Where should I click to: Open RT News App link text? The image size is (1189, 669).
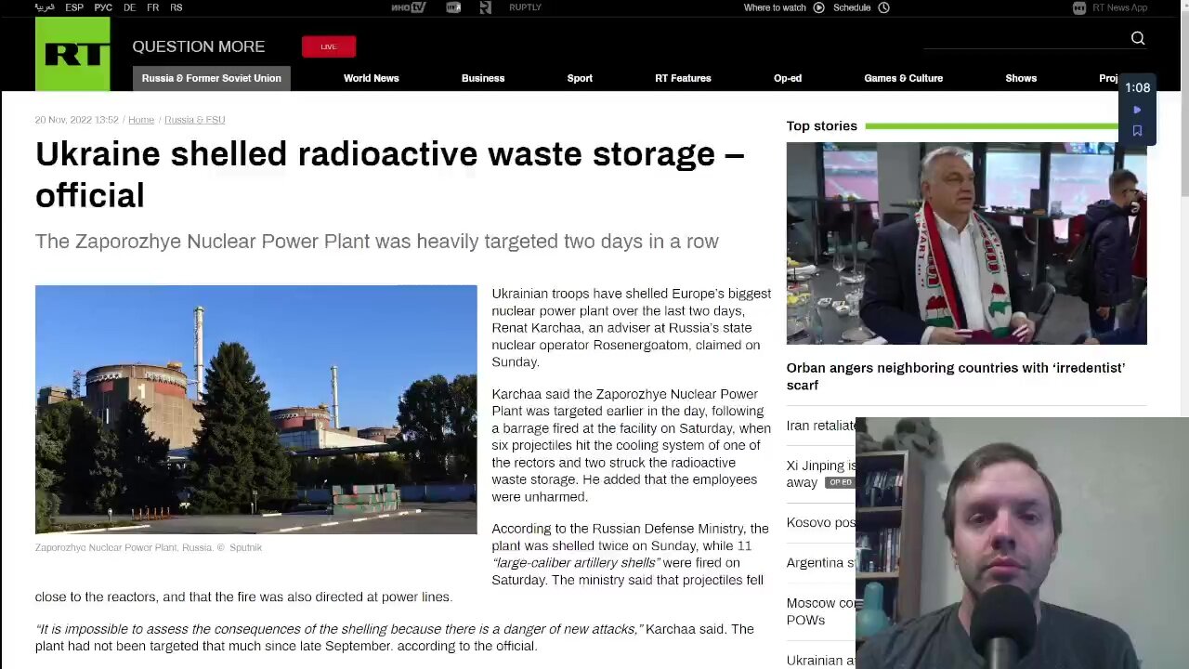[1119, 7]
